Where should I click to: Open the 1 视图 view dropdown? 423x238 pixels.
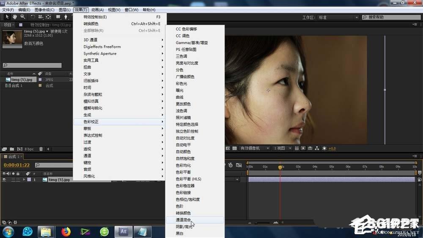tap(282, 148)
